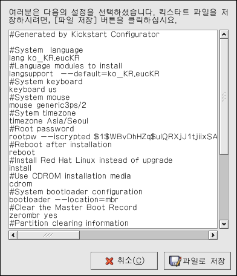Screen dimensions: 237x276
Task: Click the horizontal scrollbar right arrow
Action: point(213,235)
